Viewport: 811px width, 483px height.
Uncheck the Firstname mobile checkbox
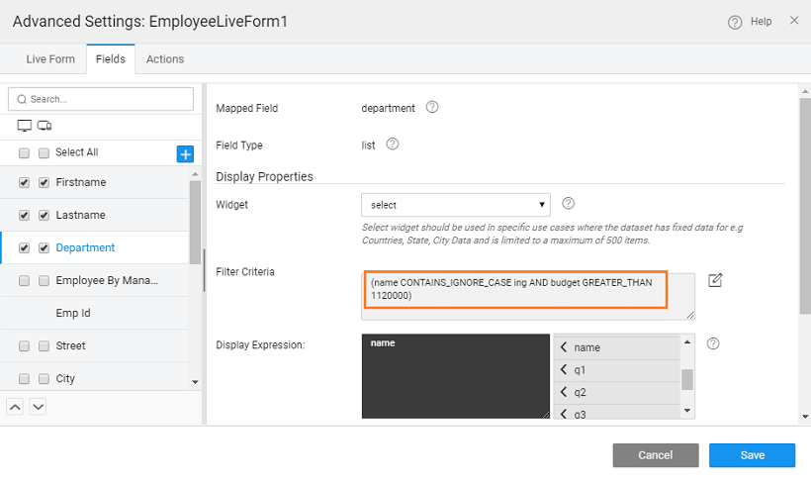pos(44,183)
